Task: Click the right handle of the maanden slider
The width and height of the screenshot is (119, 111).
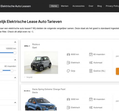Action: (x=12, y=70)
